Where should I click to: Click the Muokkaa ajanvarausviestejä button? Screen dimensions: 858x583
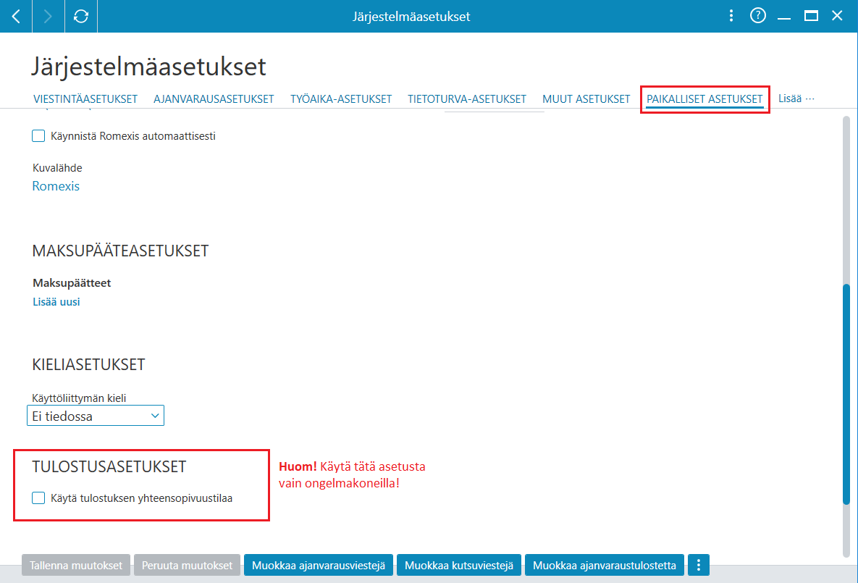319,565
